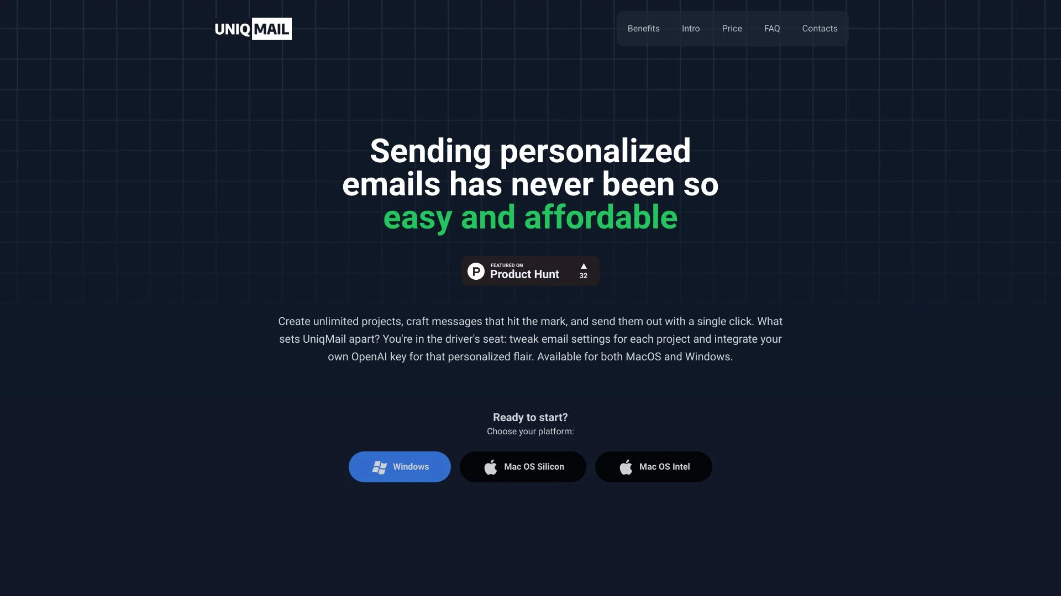Select the Benefits navigation menu item
Viewport: 1061px width, 596px height.
[x=643, y=28]
